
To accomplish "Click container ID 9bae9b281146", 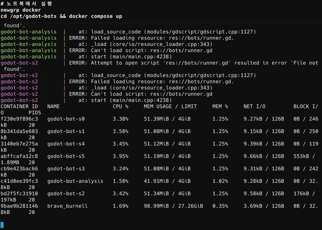I will pyautogui.click(x=19, y=206).
